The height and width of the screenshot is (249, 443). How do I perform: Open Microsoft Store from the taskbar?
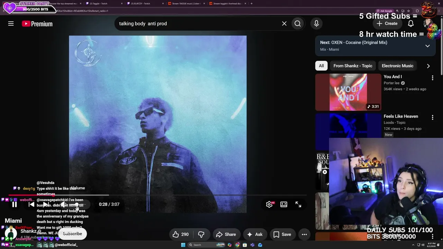[245, 245]
